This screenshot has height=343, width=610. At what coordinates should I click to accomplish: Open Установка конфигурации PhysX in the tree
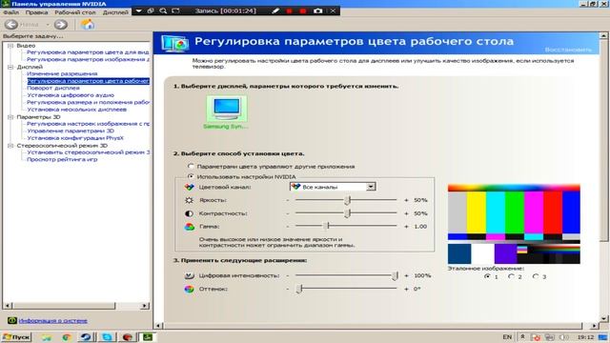click(75, 137)
